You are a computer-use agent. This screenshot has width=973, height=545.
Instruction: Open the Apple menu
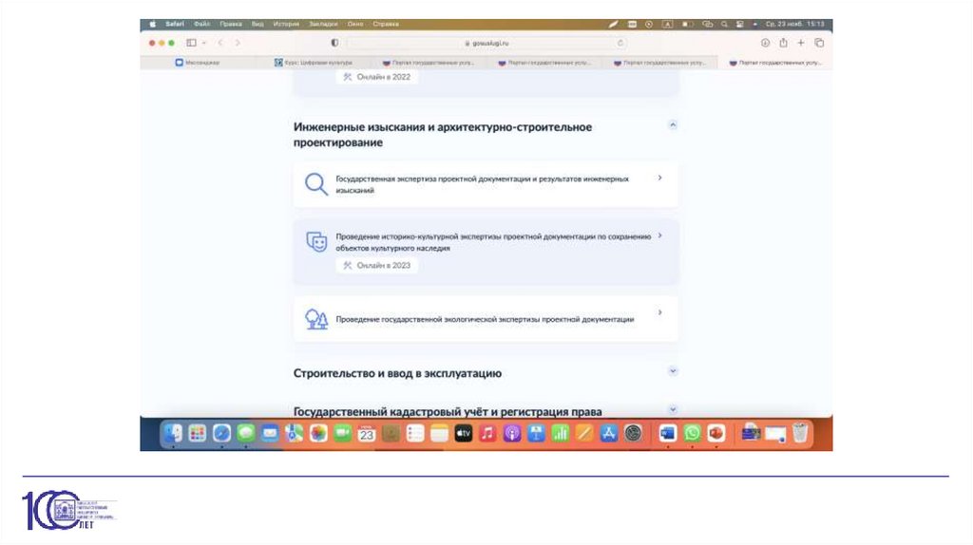click(153, 24)
